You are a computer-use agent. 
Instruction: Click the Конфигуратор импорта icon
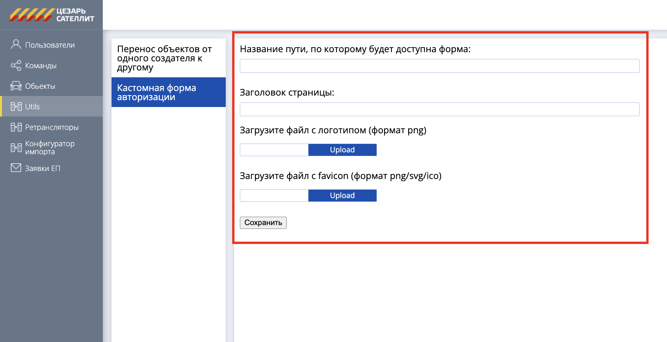point(16,148)
